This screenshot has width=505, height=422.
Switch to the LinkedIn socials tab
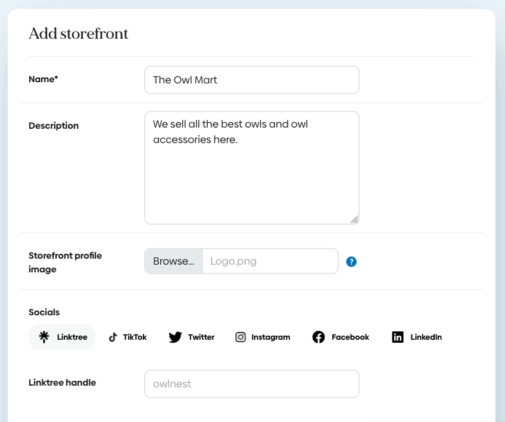coord(417,337)
